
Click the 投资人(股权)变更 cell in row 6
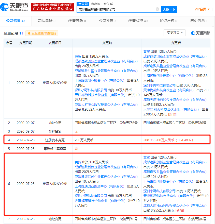tap(55, 184)
